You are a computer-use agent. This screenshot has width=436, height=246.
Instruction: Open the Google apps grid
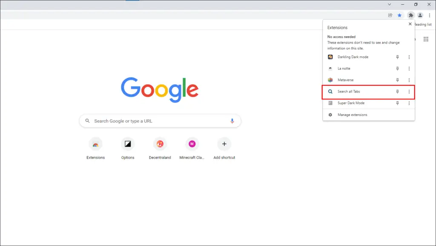tap(426, 39)
